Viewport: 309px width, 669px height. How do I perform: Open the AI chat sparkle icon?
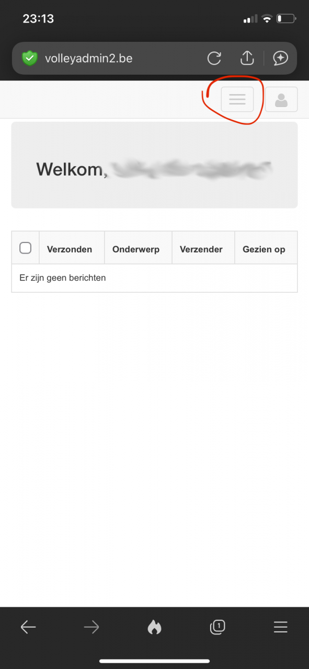pos(281,58)
